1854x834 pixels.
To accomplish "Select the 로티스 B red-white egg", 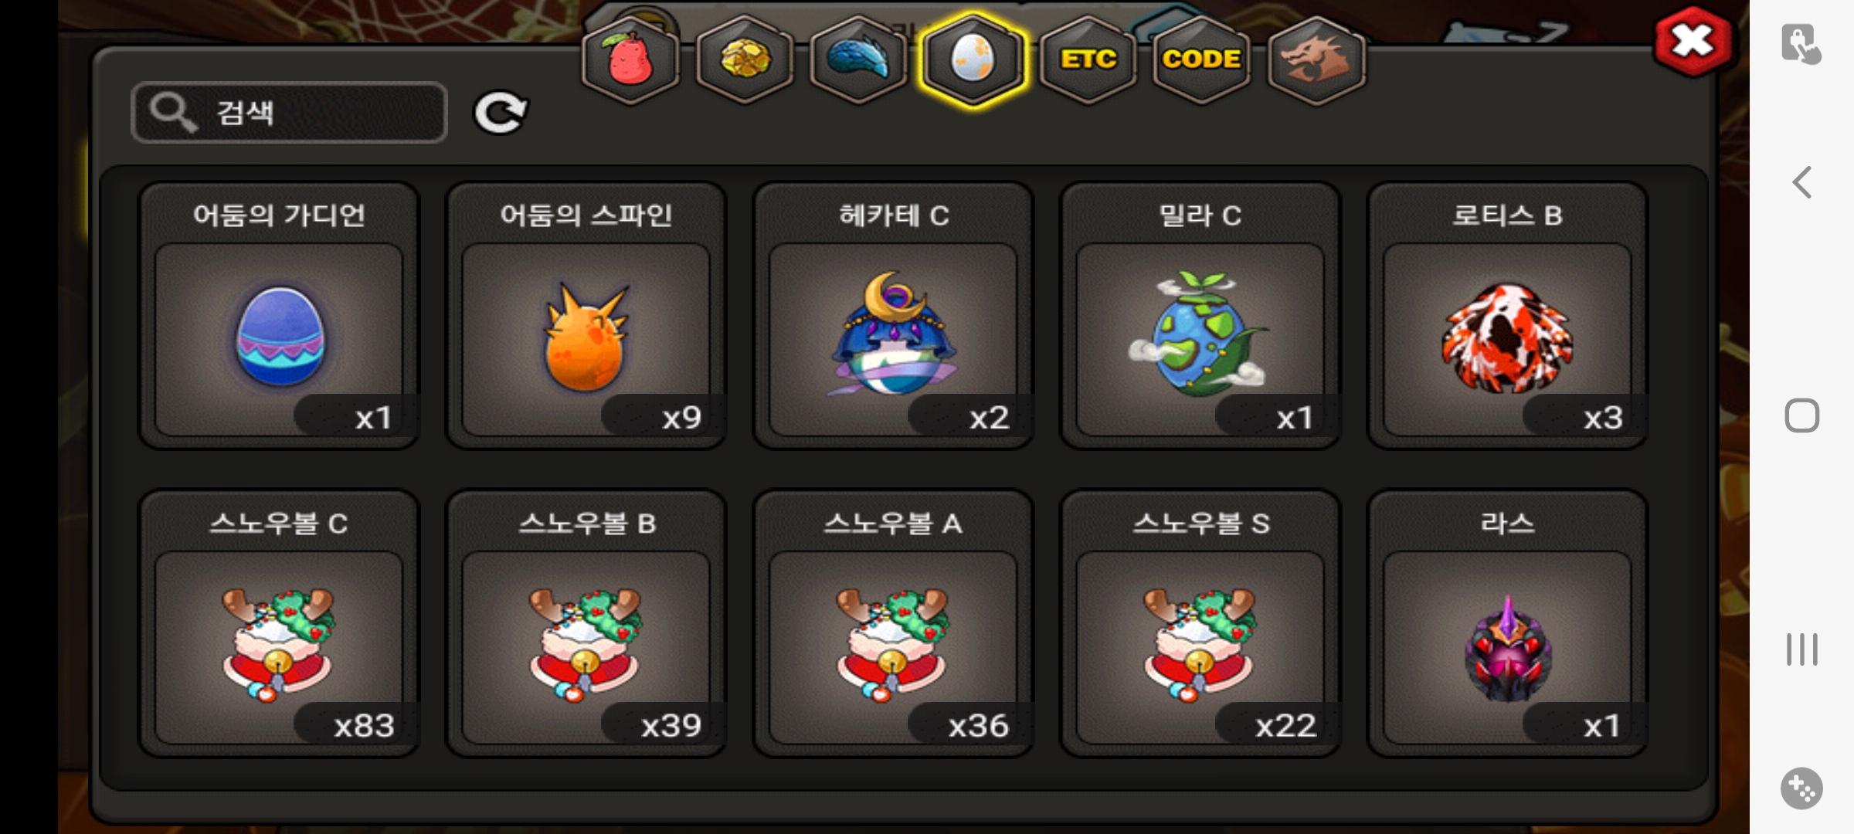I will coord(1507,315).
